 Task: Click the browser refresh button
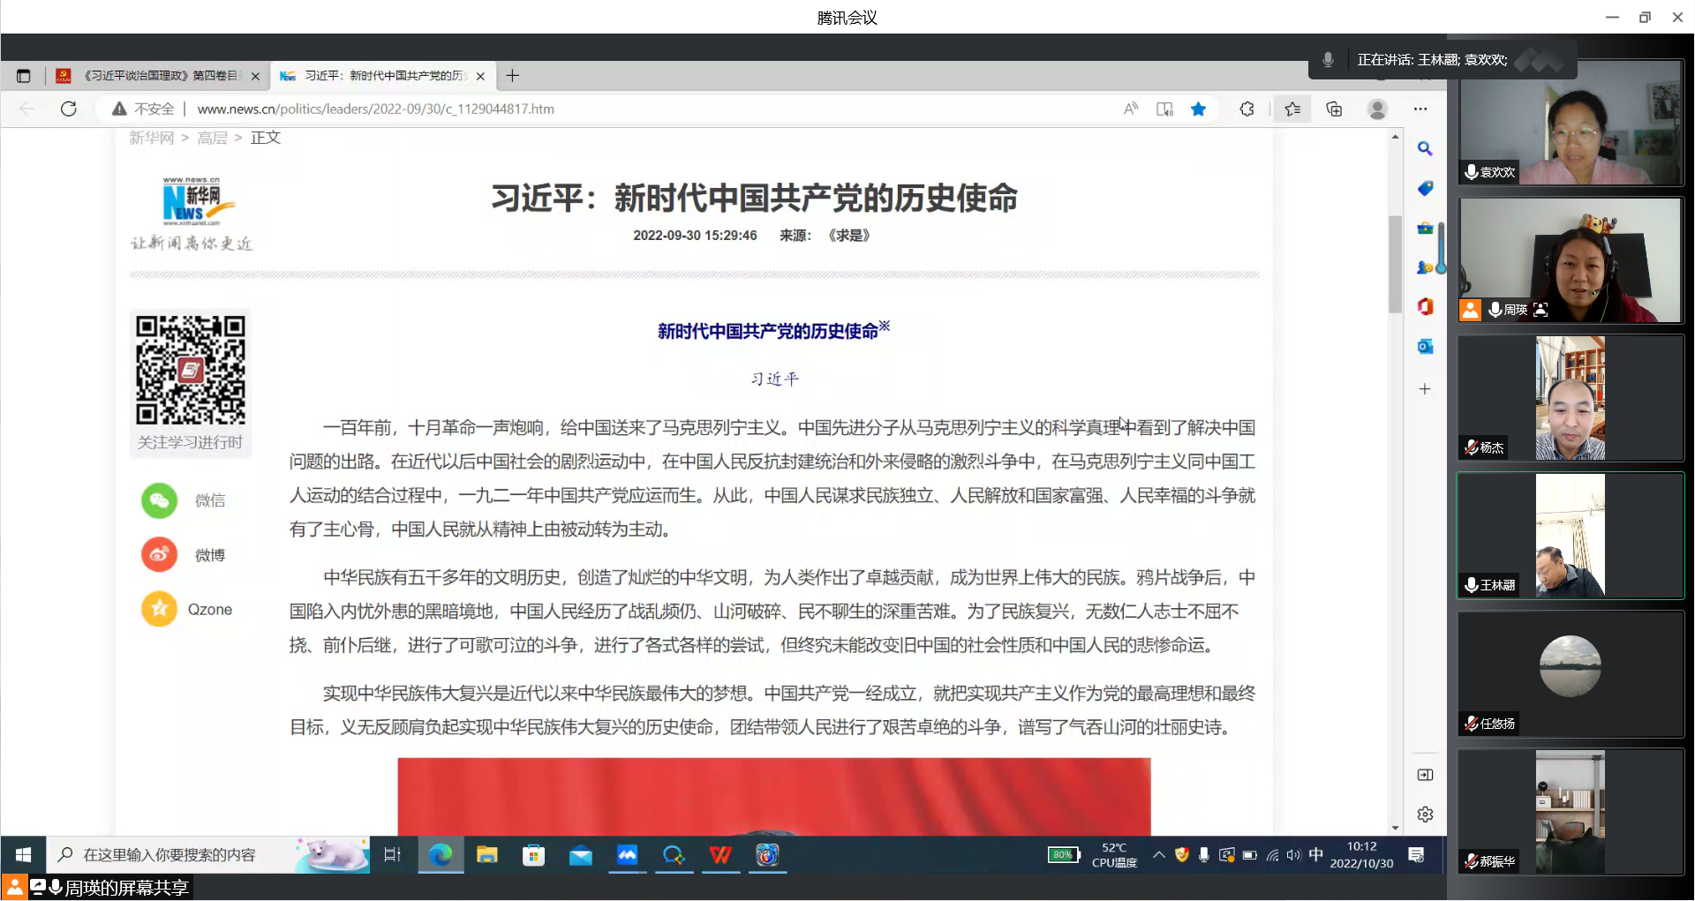coord(69,109)
